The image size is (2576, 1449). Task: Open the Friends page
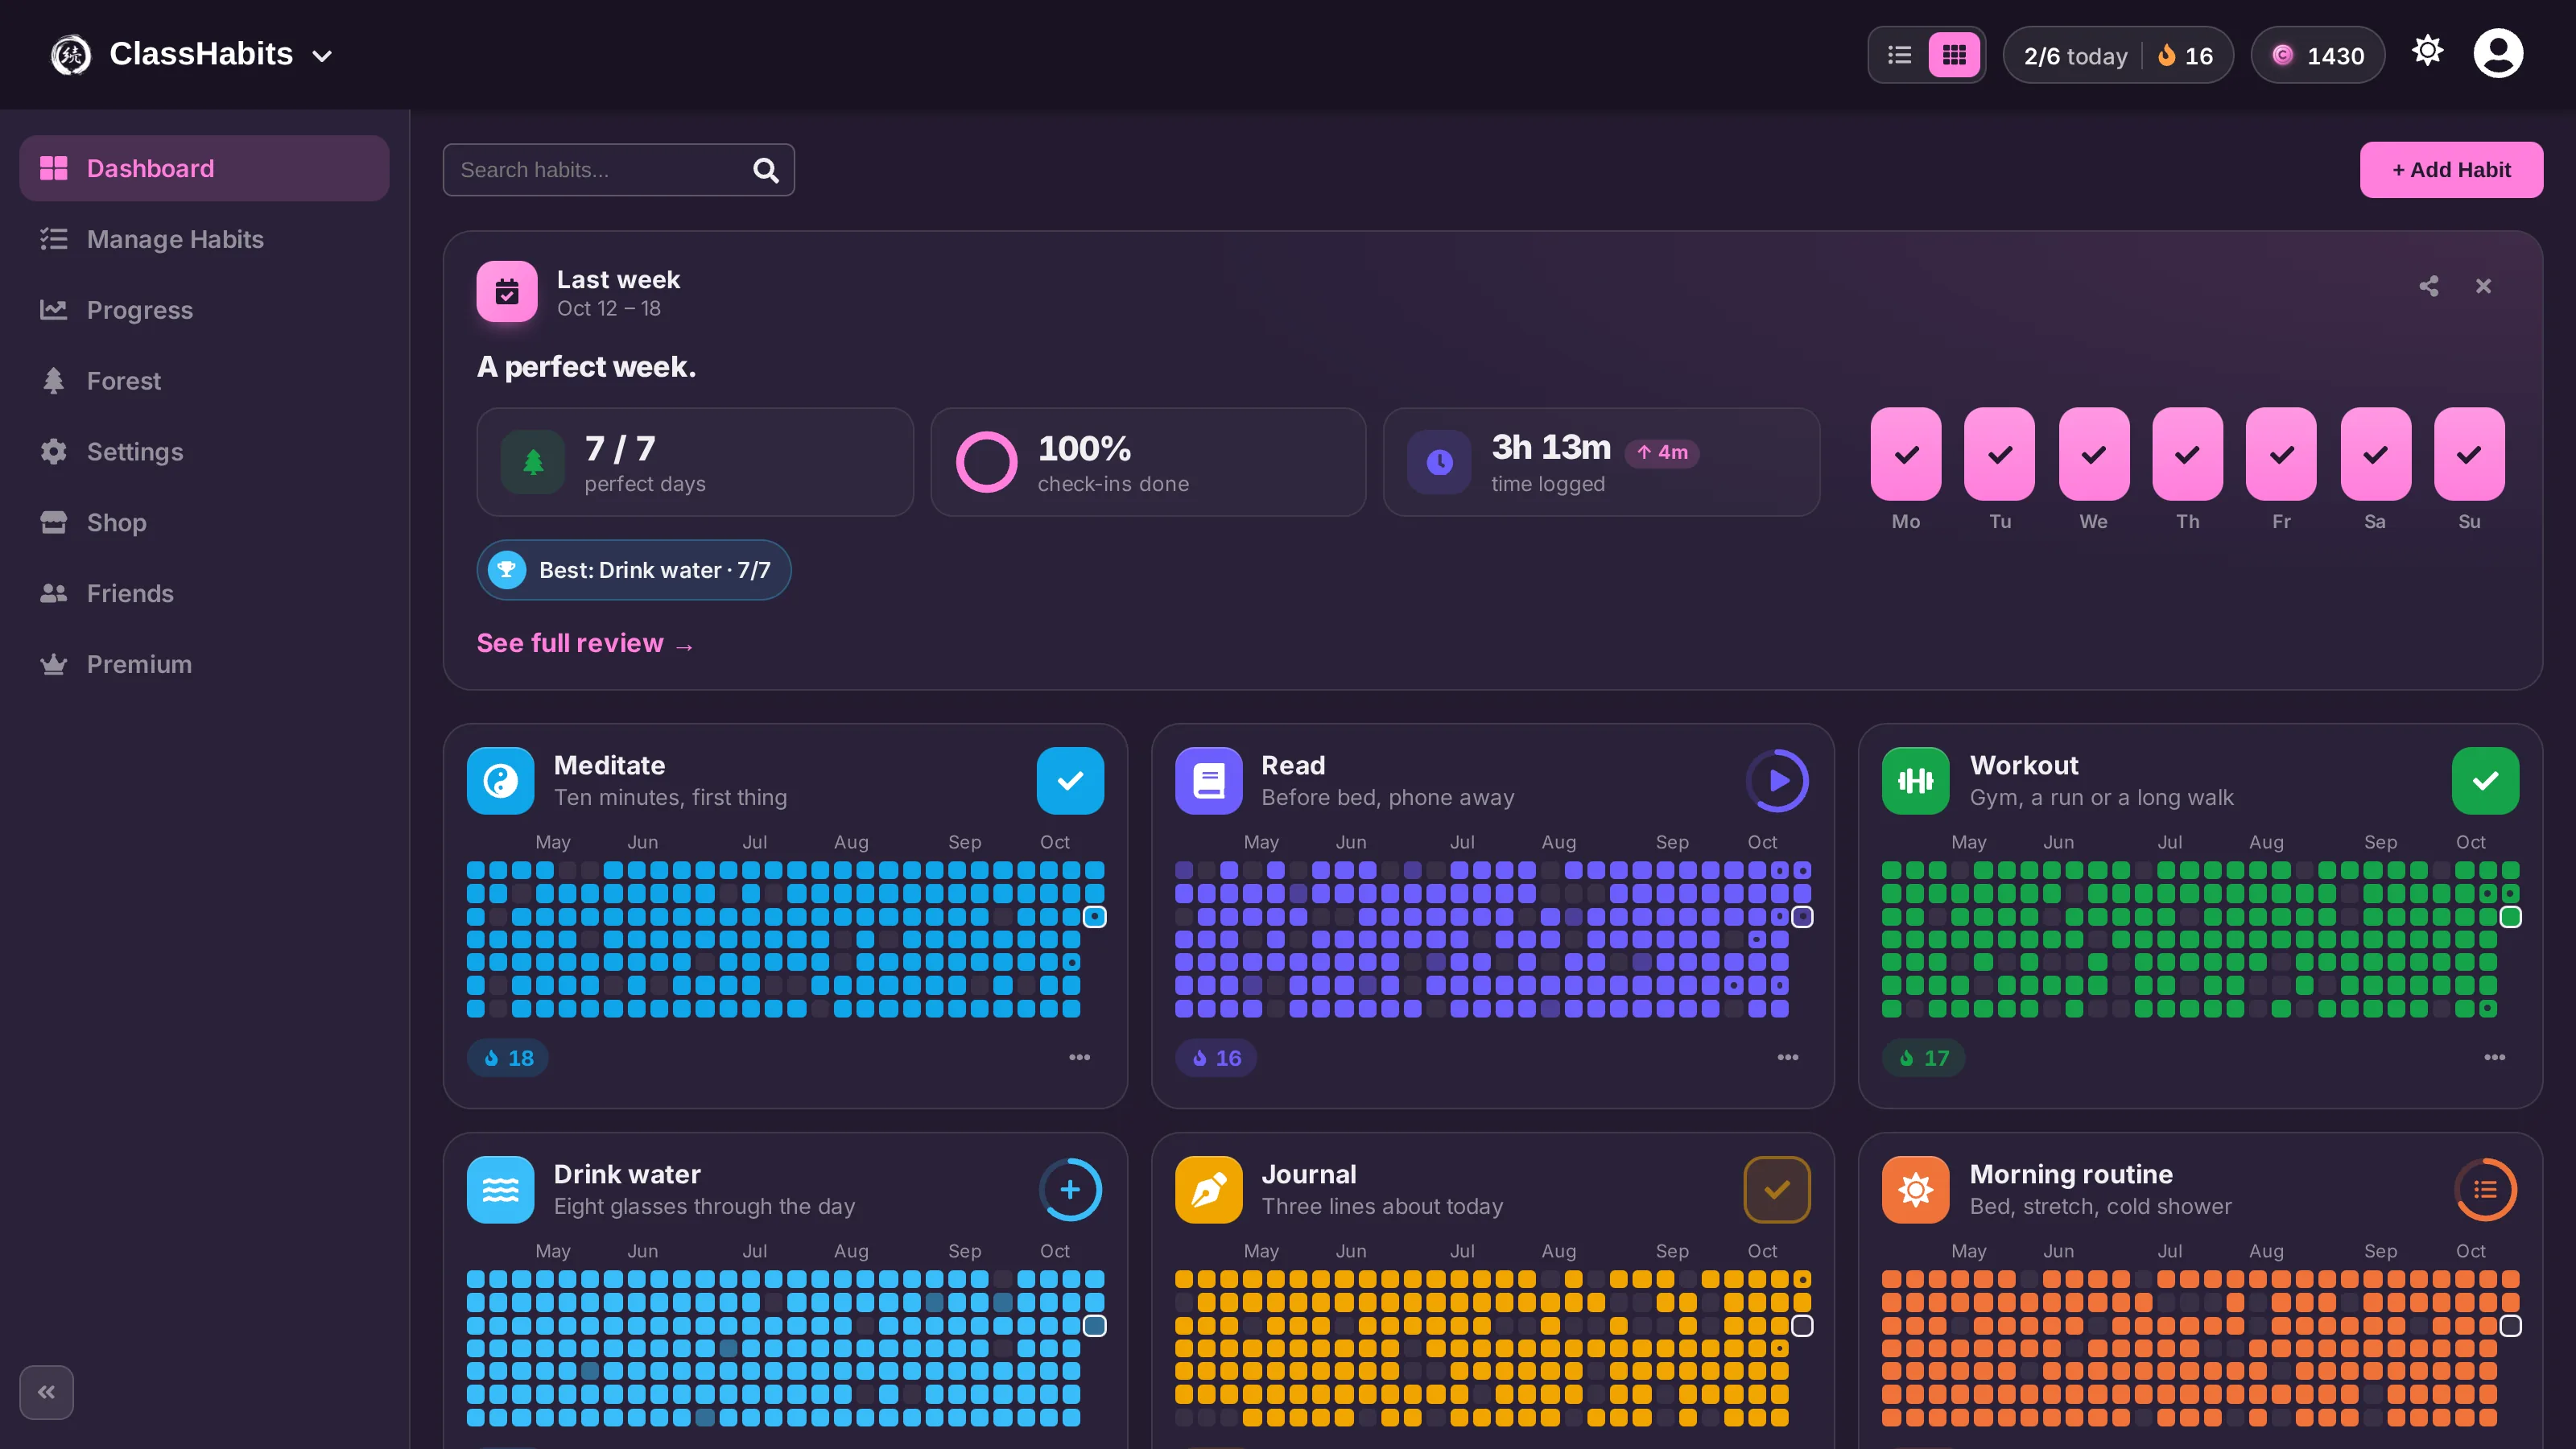click(204, 594)
